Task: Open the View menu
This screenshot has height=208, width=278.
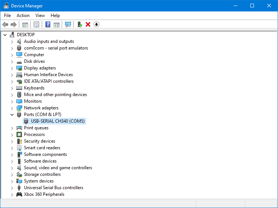Action: coord(40,16)
